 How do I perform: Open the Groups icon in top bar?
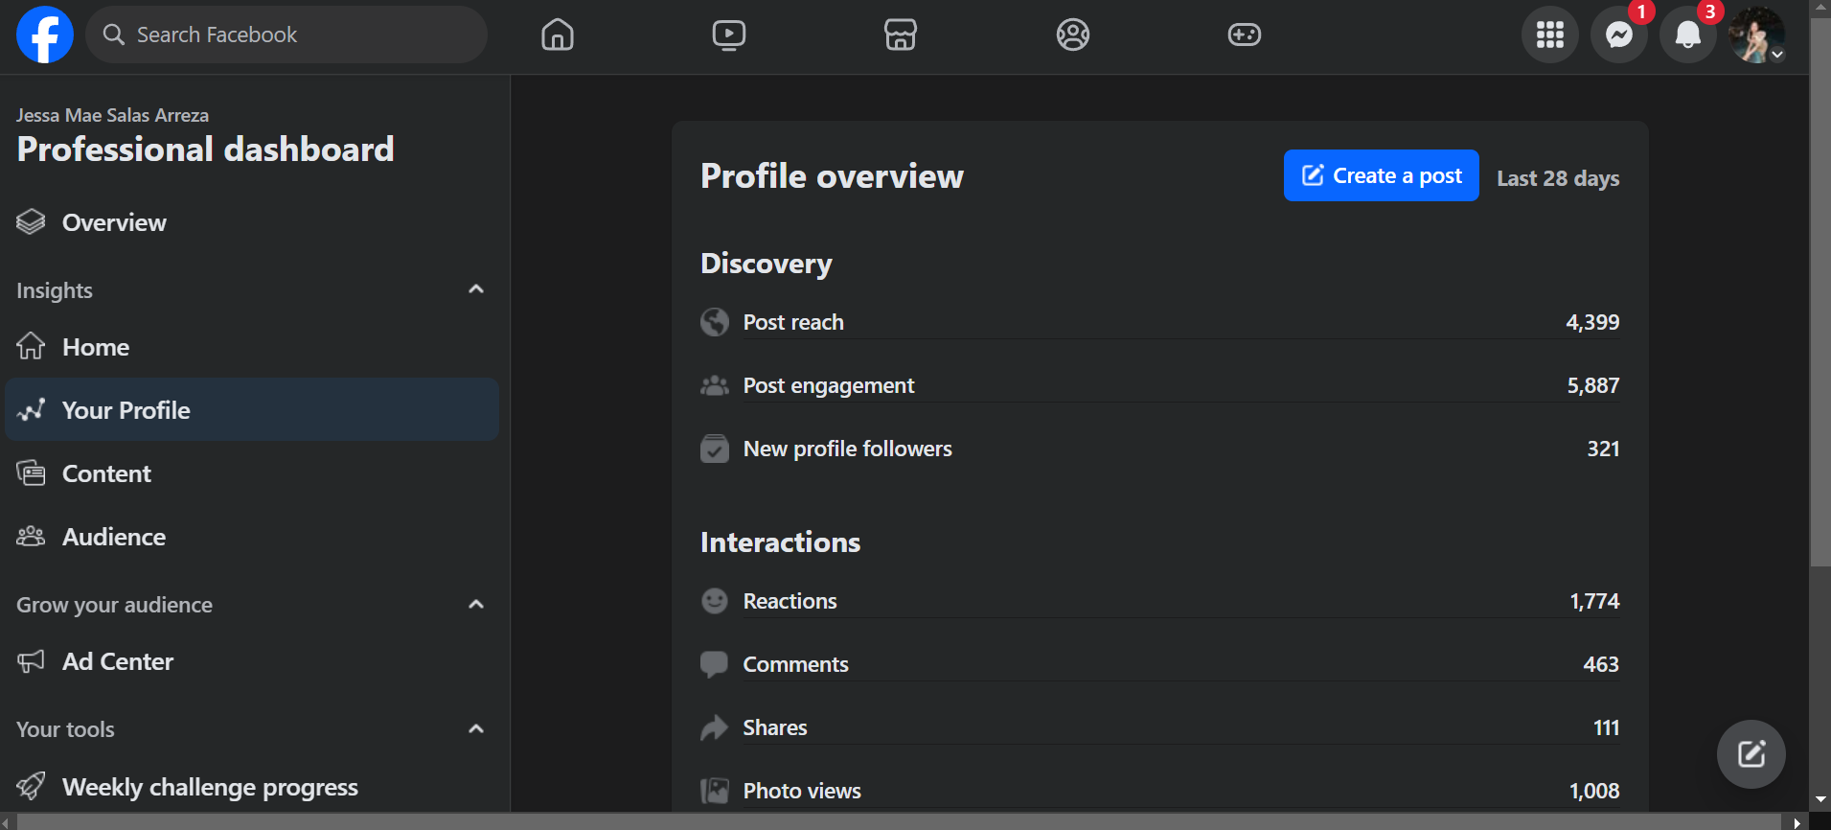coord(1072,35)
